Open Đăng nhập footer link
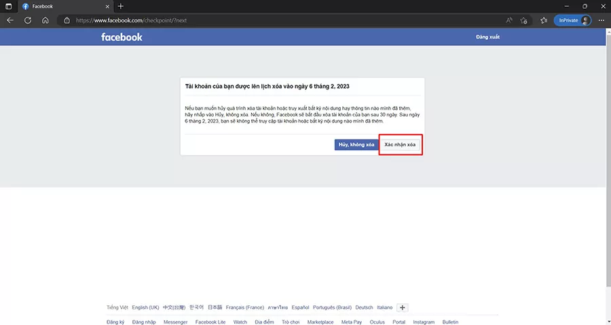Screen dimensions: 611x325 [x=144, y=322]
